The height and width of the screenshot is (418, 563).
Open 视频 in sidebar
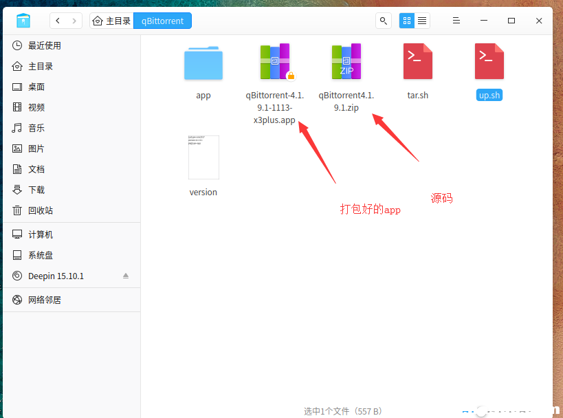71,107
